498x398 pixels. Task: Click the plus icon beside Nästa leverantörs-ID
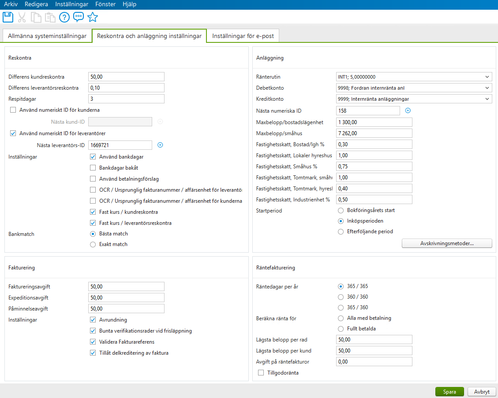pos(160,145)
